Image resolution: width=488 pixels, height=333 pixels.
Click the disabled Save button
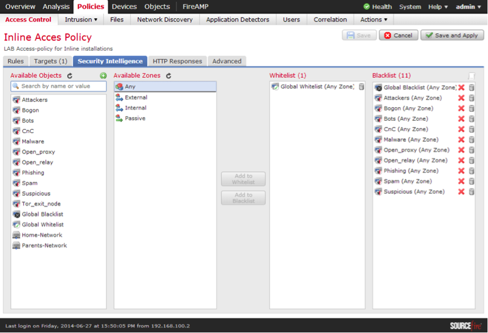point(359,35)
